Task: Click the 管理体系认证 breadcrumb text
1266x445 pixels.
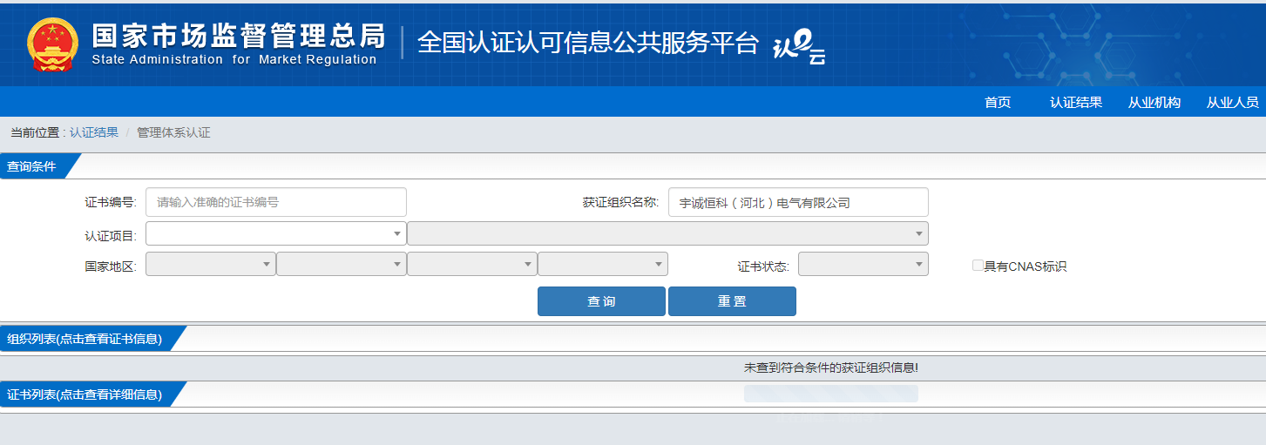Action: pyautogui.click(x=173, y=132)
